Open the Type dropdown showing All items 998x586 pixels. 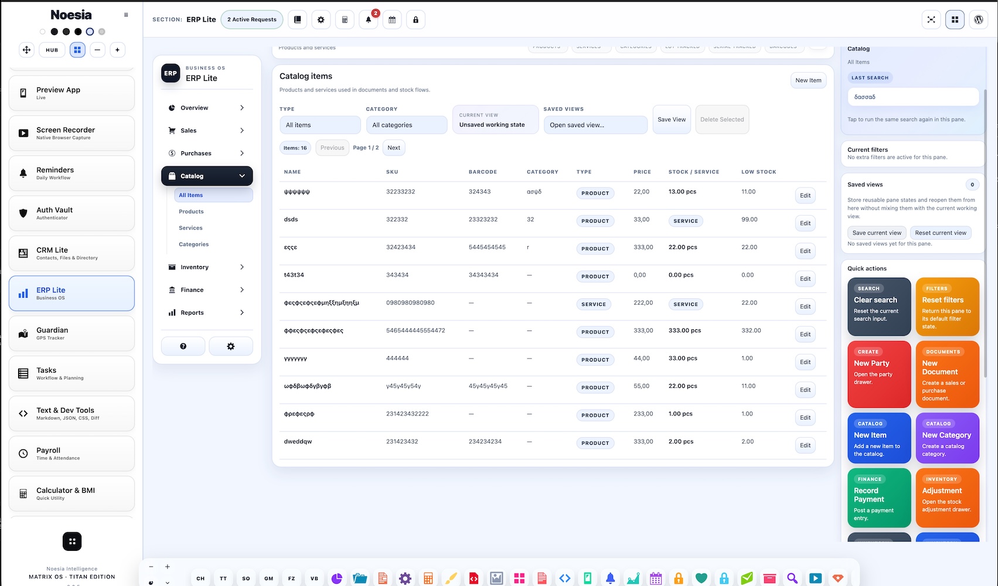coord(320,125)
